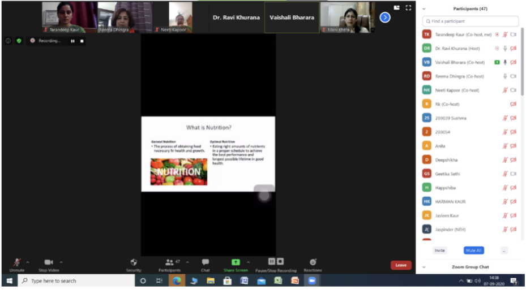Open the Chat panel
Viewport: 526px width, 294px height.
pyautogui.click(x=205, y=262)
